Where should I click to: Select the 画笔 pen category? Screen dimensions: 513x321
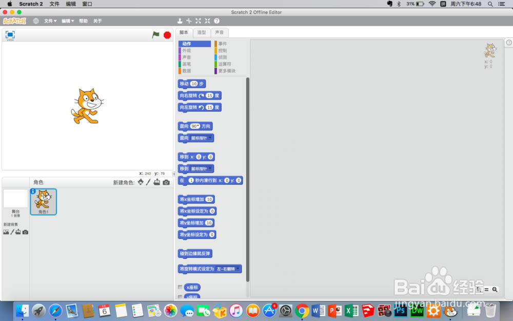[x=194, y=64]
